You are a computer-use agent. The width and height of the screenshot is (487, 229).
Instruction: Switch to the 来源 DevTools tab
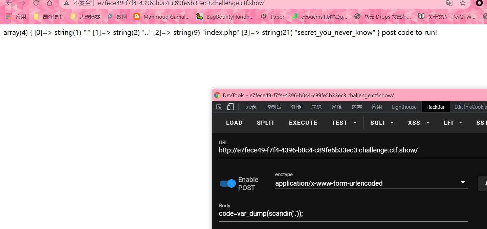316,107
